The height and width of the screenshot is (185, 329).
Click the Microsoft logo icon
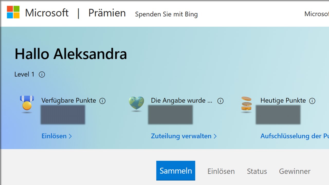(14, 12)
